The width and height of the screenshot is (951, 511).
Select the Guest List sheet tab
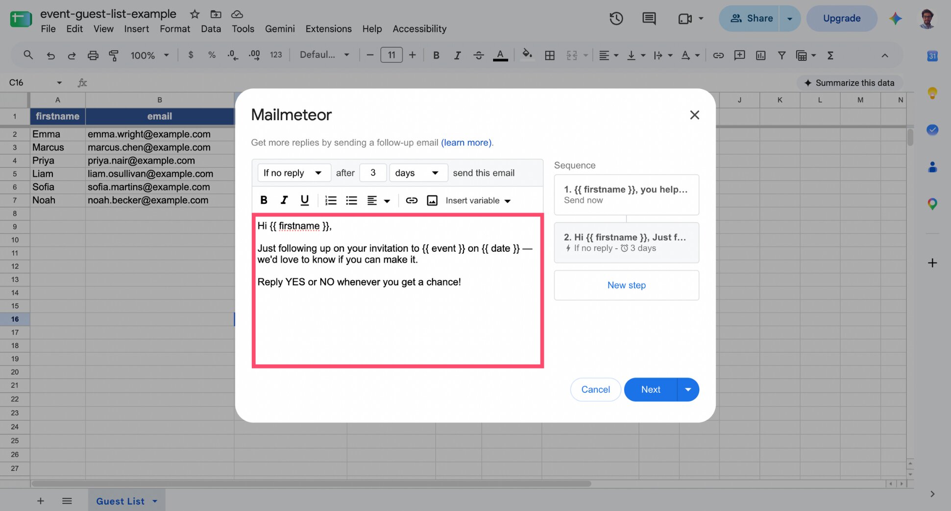(126, 501)
